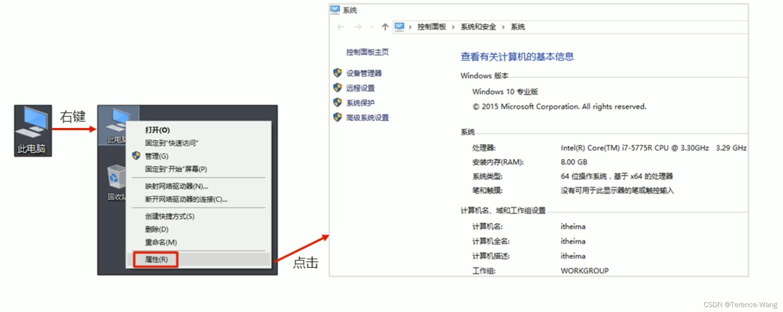Click the 64 位操作系统 system type value

pyautogui.click(x=617, y=176)
